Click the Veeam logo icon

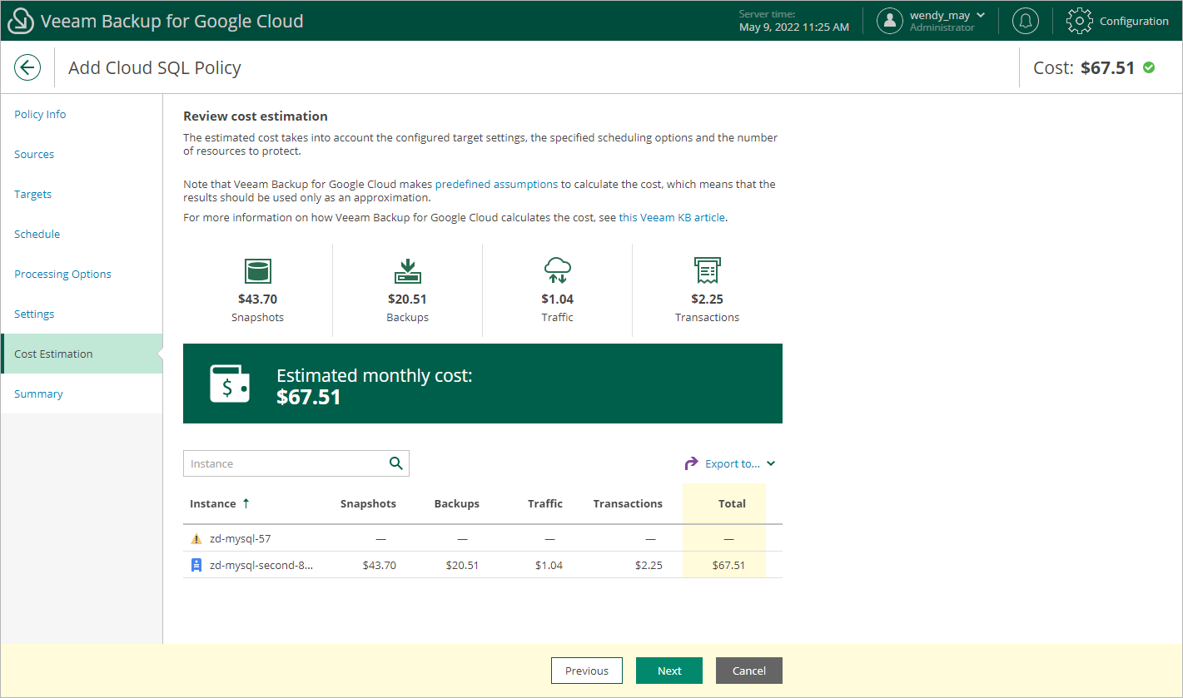[20, 21]
